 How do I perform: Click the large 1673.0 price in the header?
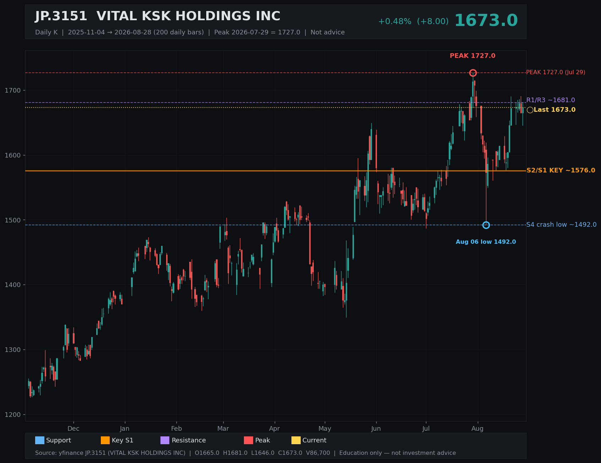(x=486, y=21)
